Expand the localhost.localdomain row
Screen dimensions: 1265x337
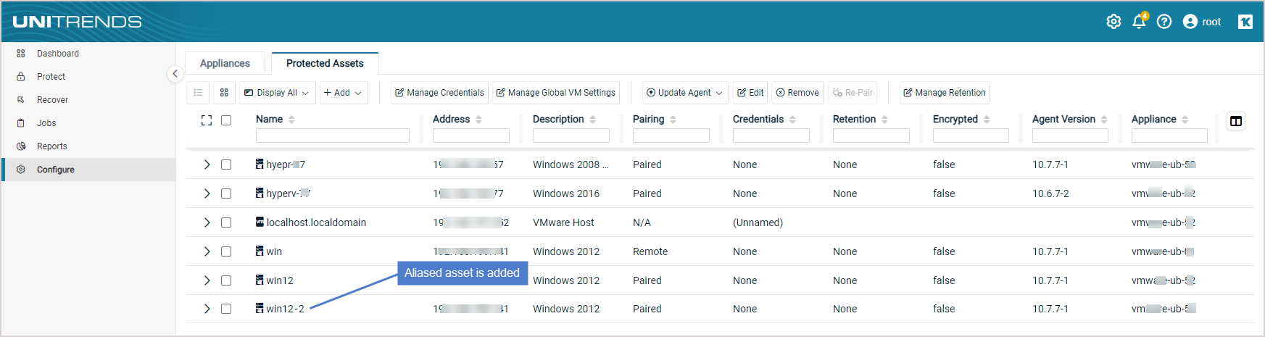[x=207, y=222]
